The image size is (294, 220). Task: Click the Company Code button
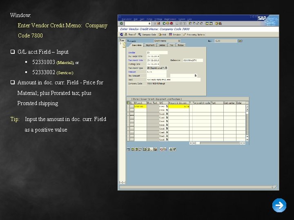coord(147,34)
